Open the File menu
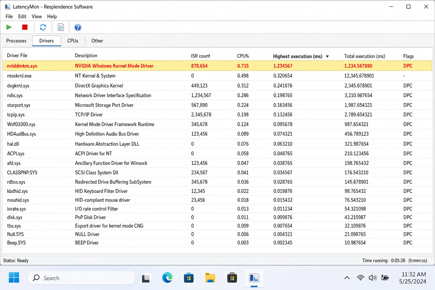 (x=9, y=16)
